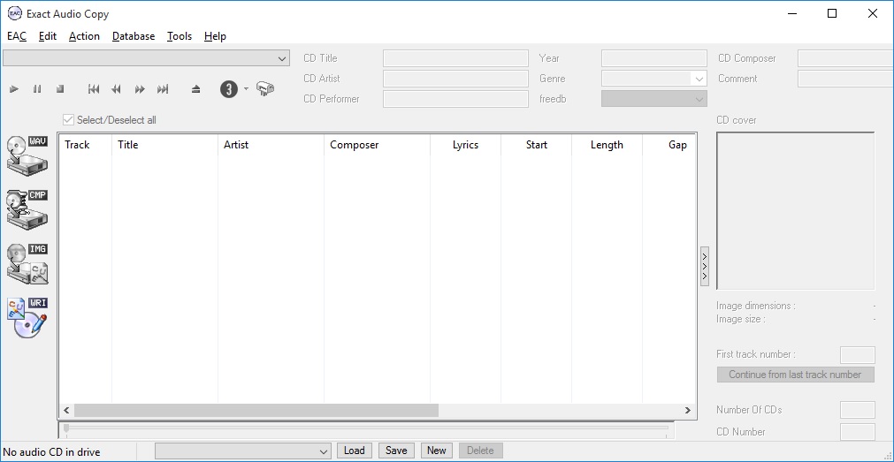Maximize the Exact Audio Copy window
Image resolution: width=894 pixels, height=462 pixels.
(x=832, y=13)
